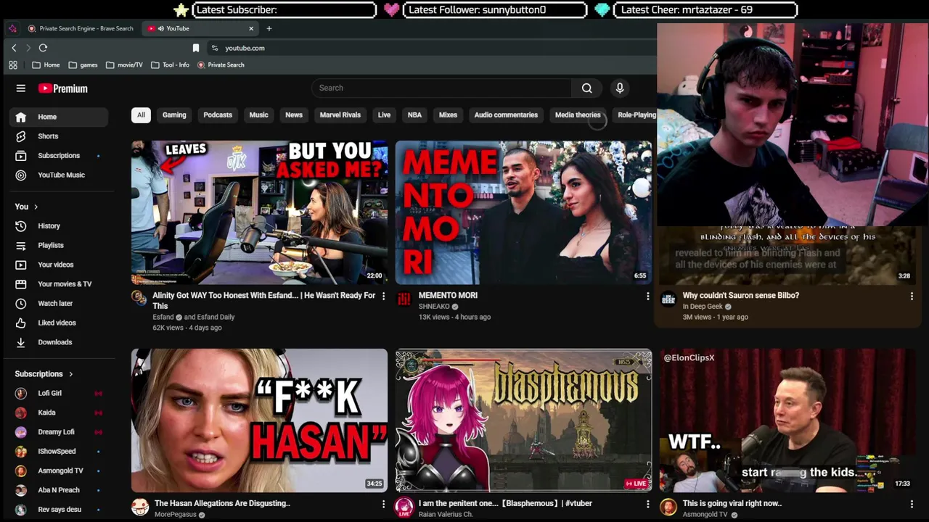Select the Marvel Rivals filter chip

pyautogui.click(x=340, y=115)
